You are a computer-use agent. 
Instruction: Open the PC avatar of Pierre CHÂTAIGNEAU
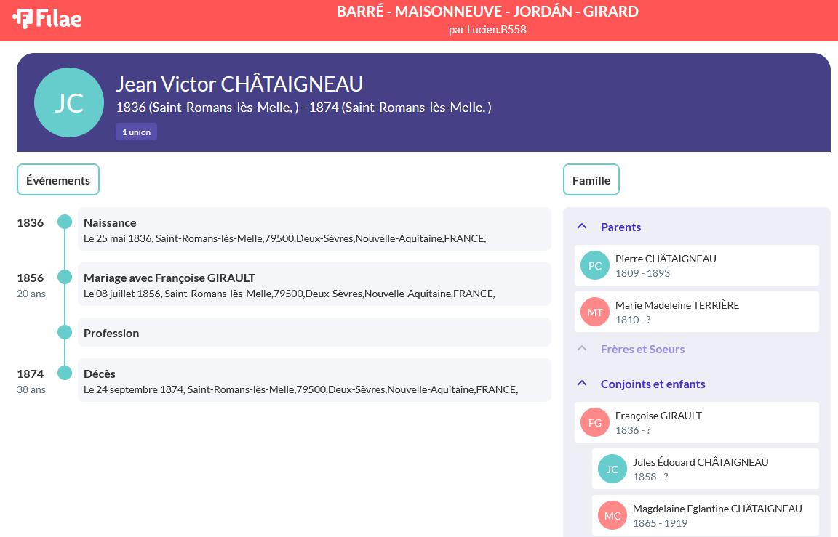(x=595, y=265)
